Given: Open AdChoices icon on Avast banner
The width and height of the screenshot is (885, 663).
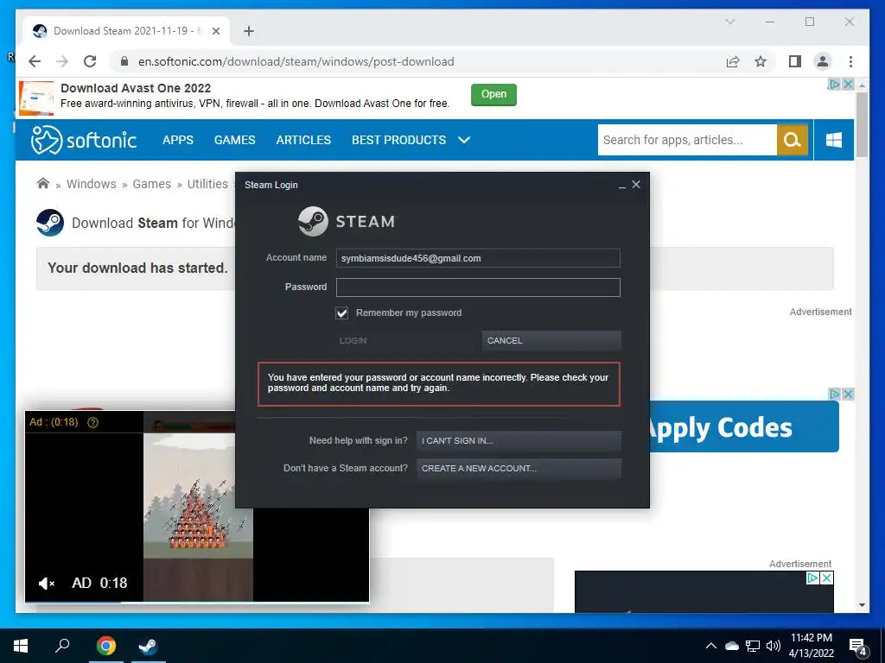Looking at the screenshot, I should tap(834, 84).
